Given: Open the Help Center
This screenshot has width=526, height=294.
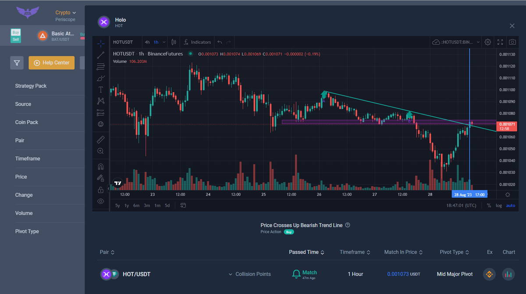Looking at the screenshot, I should (51, 63).
